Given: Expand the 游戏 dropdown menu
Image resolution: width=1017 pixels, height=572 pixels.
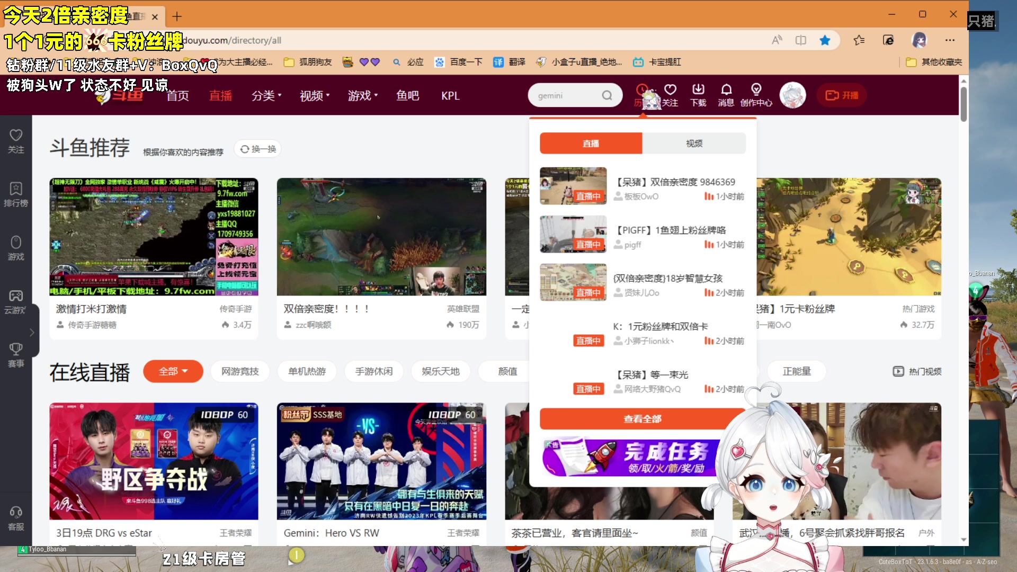Looking at the screenshot, I should 362,95.
